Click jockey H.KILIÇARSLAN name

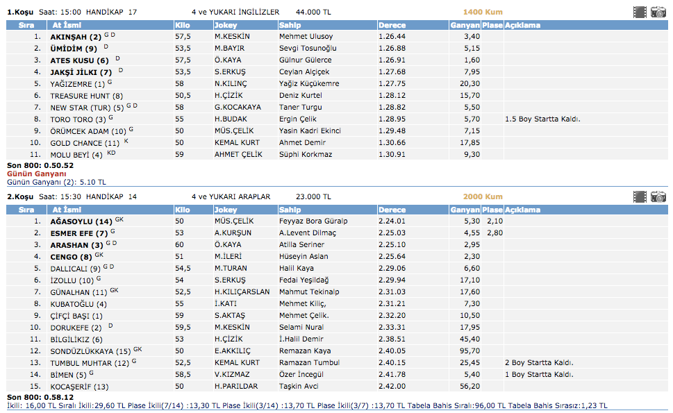[242, 292]
